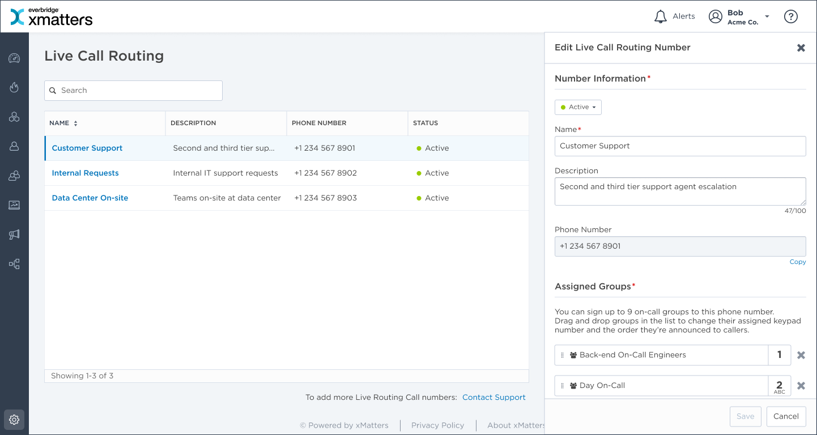This screenshot has height=435, width=817.
Task: Open the incidents flame icon in sidebar
Action: 14,87
